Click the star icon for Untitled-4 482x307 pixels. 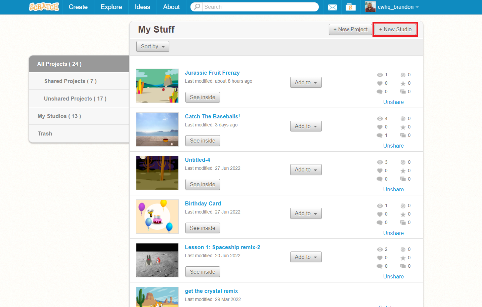tap(403, 171)
